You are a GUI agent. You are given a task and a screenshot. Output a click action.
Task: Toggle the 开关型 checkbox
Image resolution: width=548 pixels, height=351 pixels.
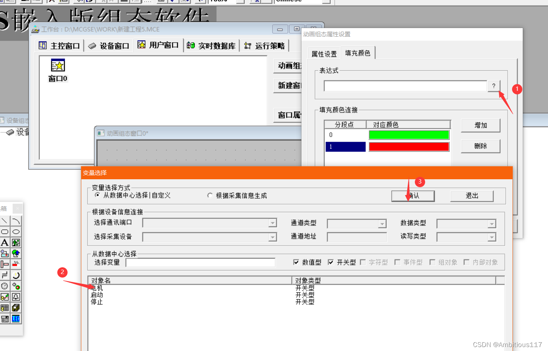pyautogui.click(x=331, y=262)
